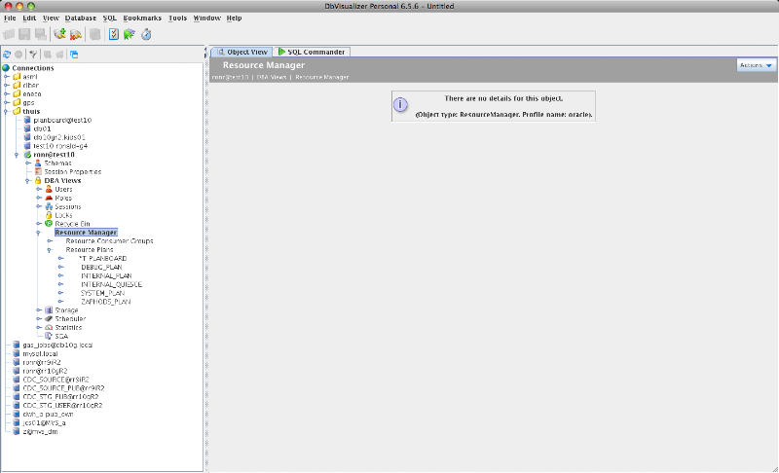The height and width of the screenshot is (473, 779).
Task: Open the checklist icon in main toolbar
Action: (113, 34)
